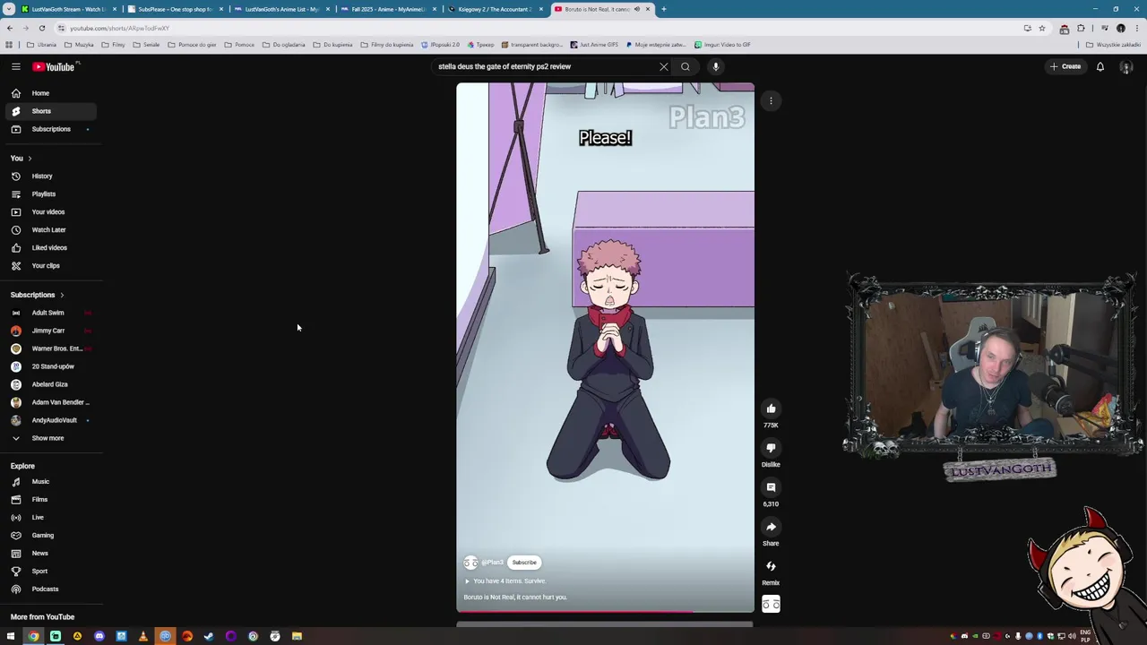This screenshot has width=1147, height=645.
Task: Open the @Plan3 channel avatar
Action: [x=470, y=563]
